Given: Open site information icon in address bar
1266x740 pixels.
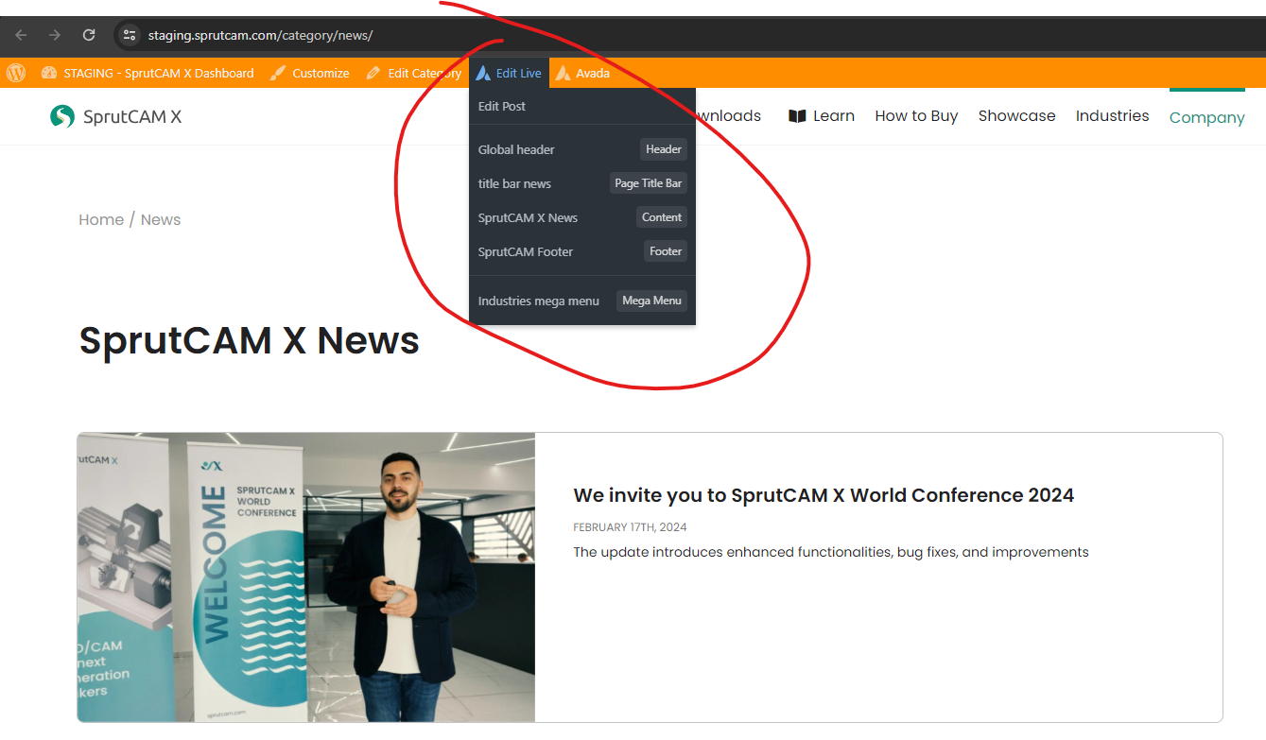Looking at the screenshot, I should click(130, 35).
